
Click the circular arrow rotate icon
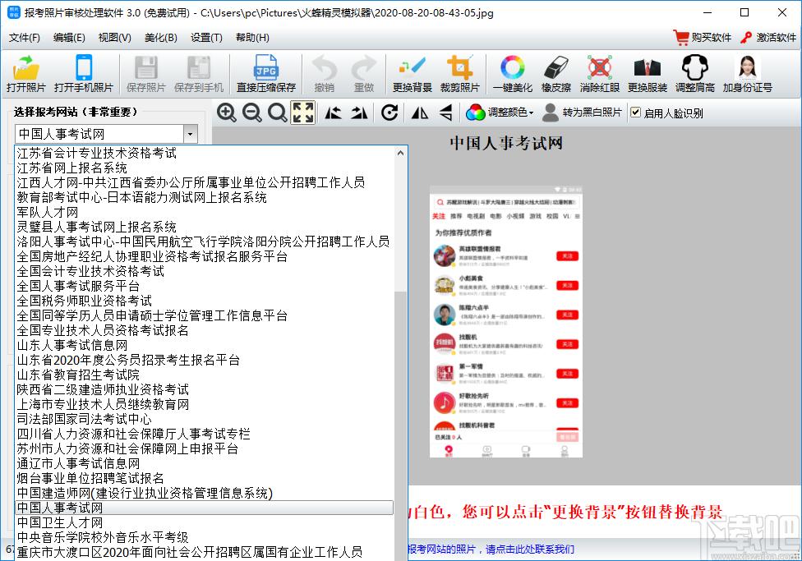point(389,112)
